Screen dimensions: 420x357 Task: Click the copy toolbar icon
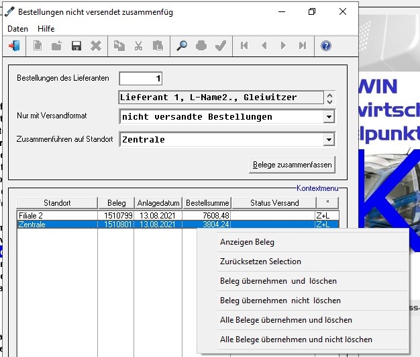point(119,46)
